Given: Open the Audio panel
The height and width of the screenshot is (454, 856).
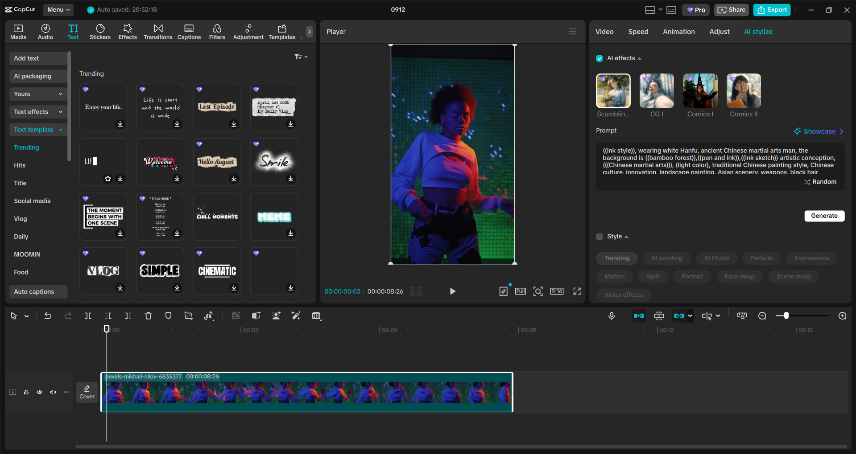Looking at the screenshot, I should tap(45, 32).
